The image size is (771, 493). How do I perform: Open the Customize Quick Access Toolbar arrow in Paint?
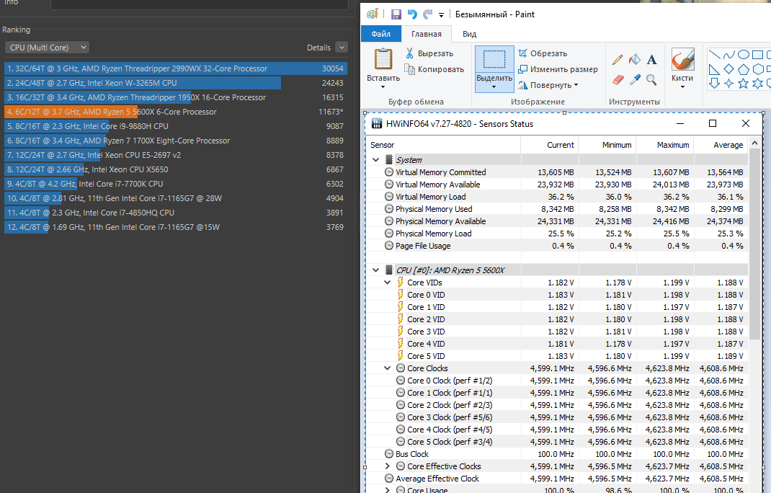pyautogui.click(x=441, y=14)
